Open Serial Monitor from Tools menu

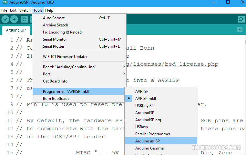click(79, 39)
